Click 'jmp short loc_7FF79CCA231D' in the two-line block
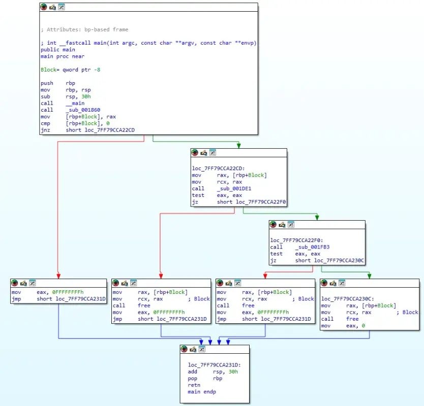Screen dimensions: 424x406 tap(58, 299)
